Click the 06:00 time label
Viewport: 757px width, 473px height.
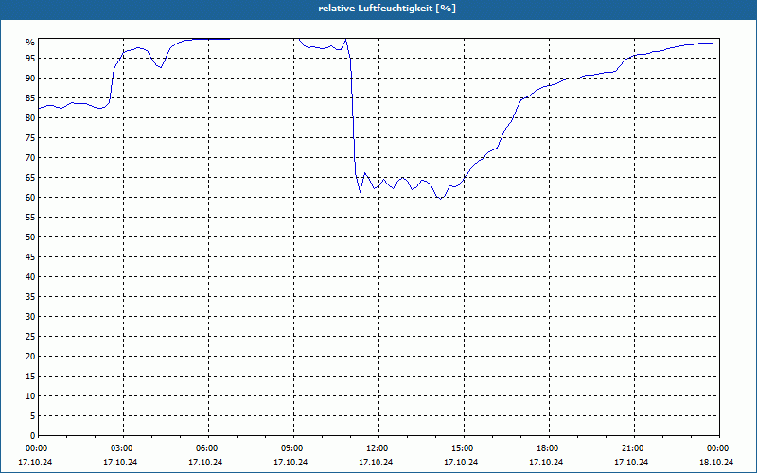click(x=208, y=448)
